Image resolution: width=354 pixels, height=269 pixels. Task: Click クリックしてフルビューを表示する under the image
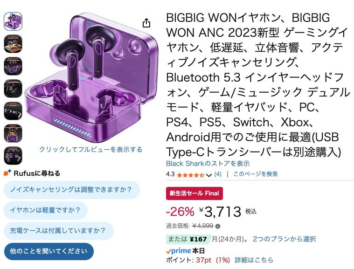[x=90, y=150]
